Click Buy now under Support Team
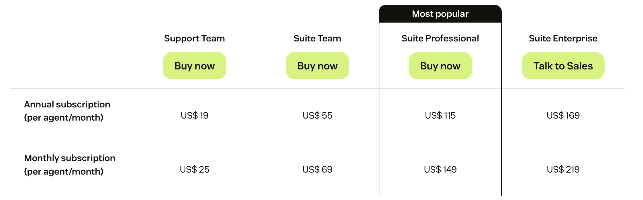Viewport: 643px width, 200px height. pyautogui.click(x=194, y=66)
